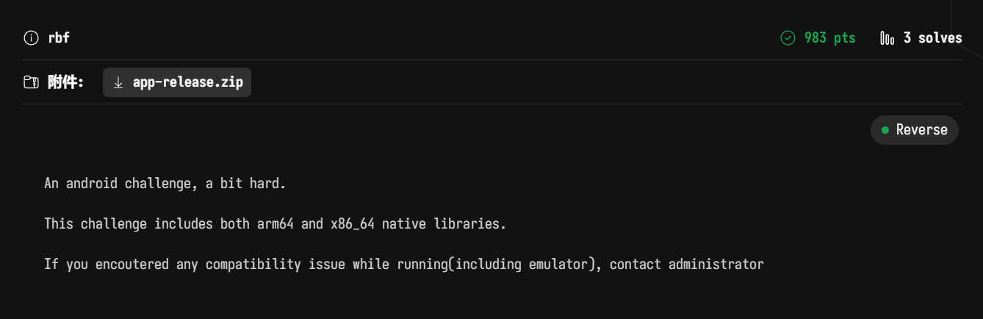Click the word 'emulator' in the description
The image size is (983, 319).
point(558,264)
